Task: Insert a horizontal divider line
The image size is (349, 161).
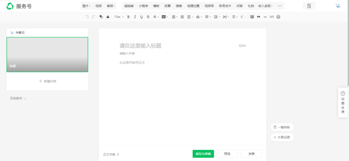Action: tap(265, 17)
